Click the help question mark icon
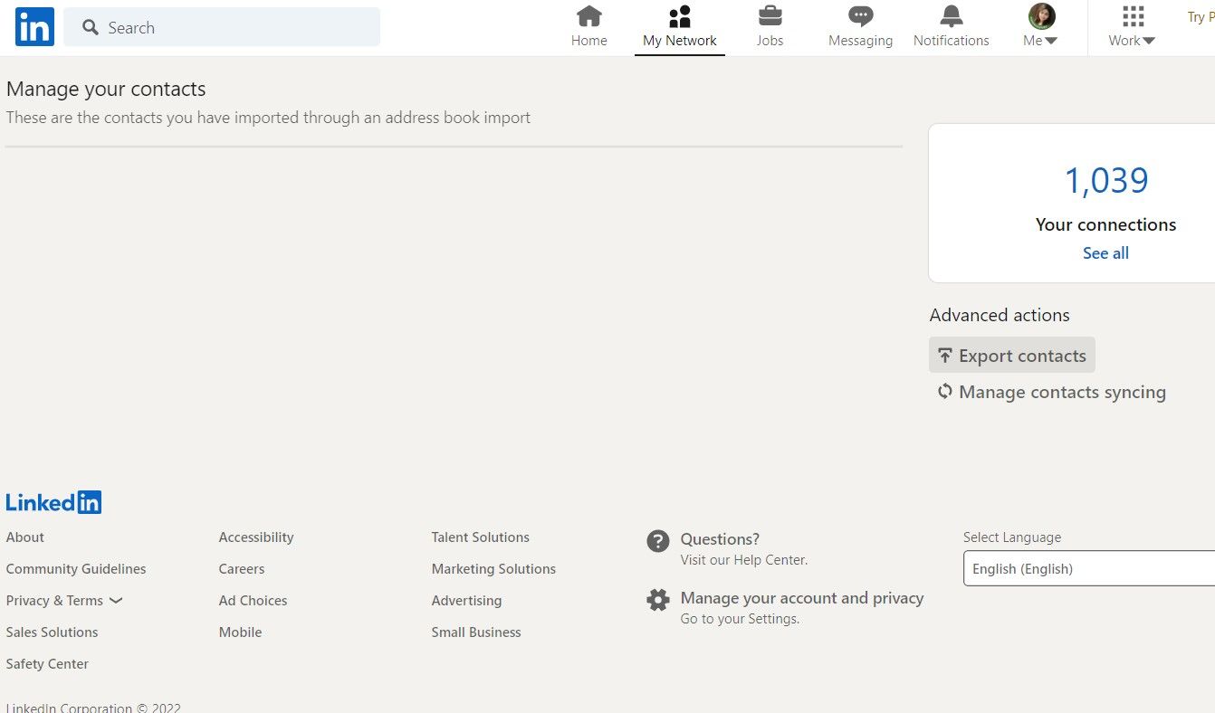Screen dimensions: 1215x713 pos(658,541)
